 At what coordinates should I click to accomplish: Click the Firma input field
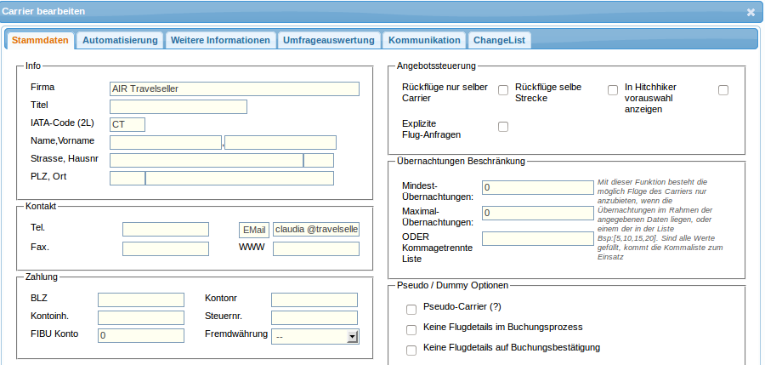[235, 88]
